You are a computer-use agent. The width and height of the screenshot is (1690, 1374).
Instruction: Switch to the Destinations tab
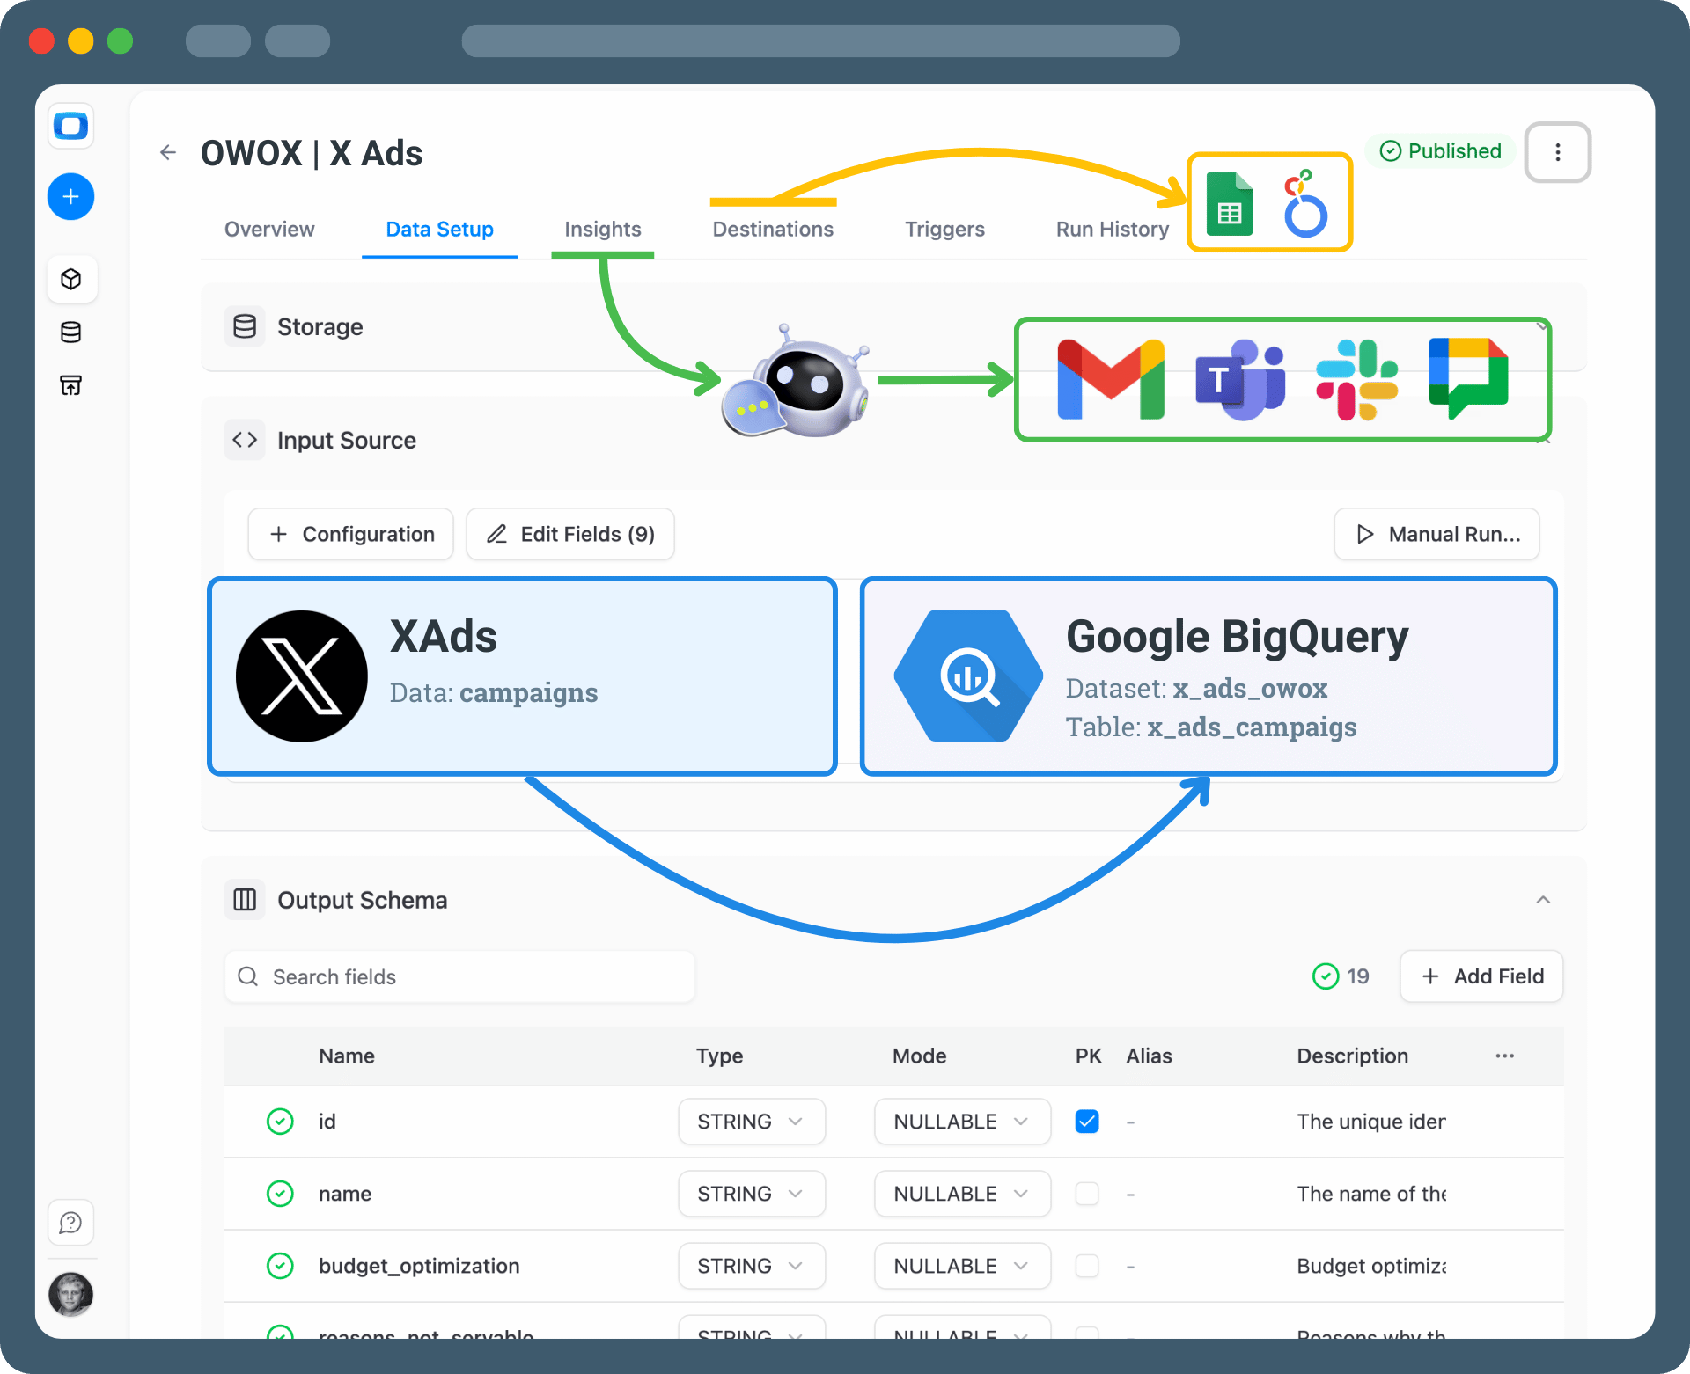click(x=772, y=230)
